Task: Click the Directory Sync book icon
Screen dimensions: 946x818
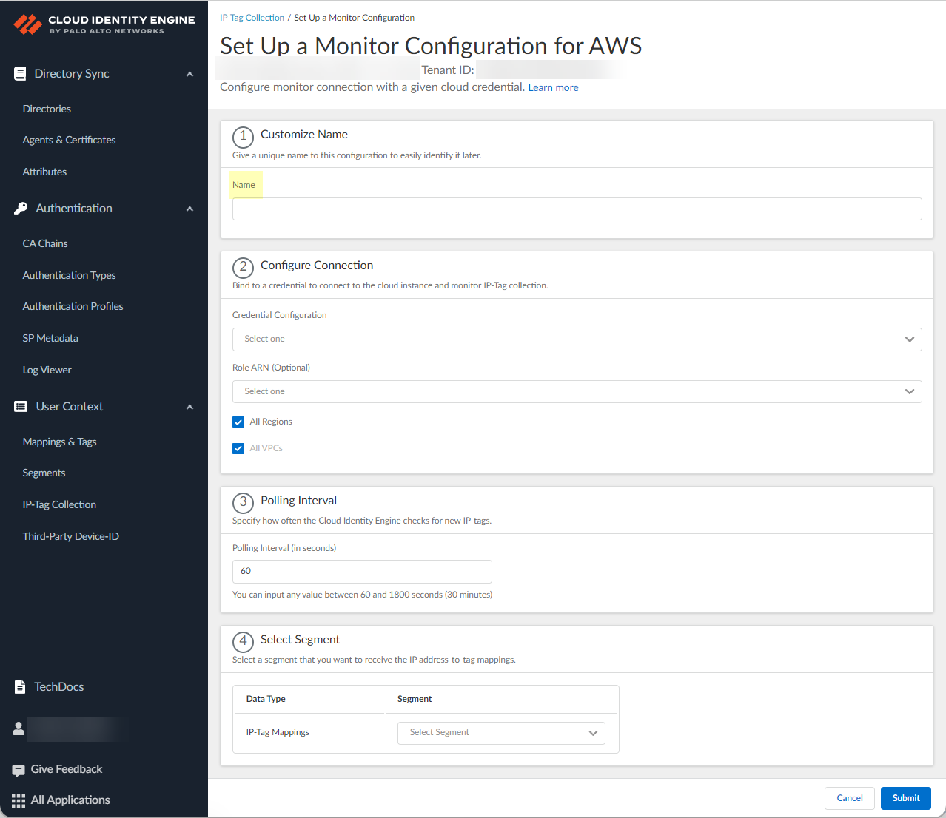Action: pyautogui.click(x=20, y=74)
